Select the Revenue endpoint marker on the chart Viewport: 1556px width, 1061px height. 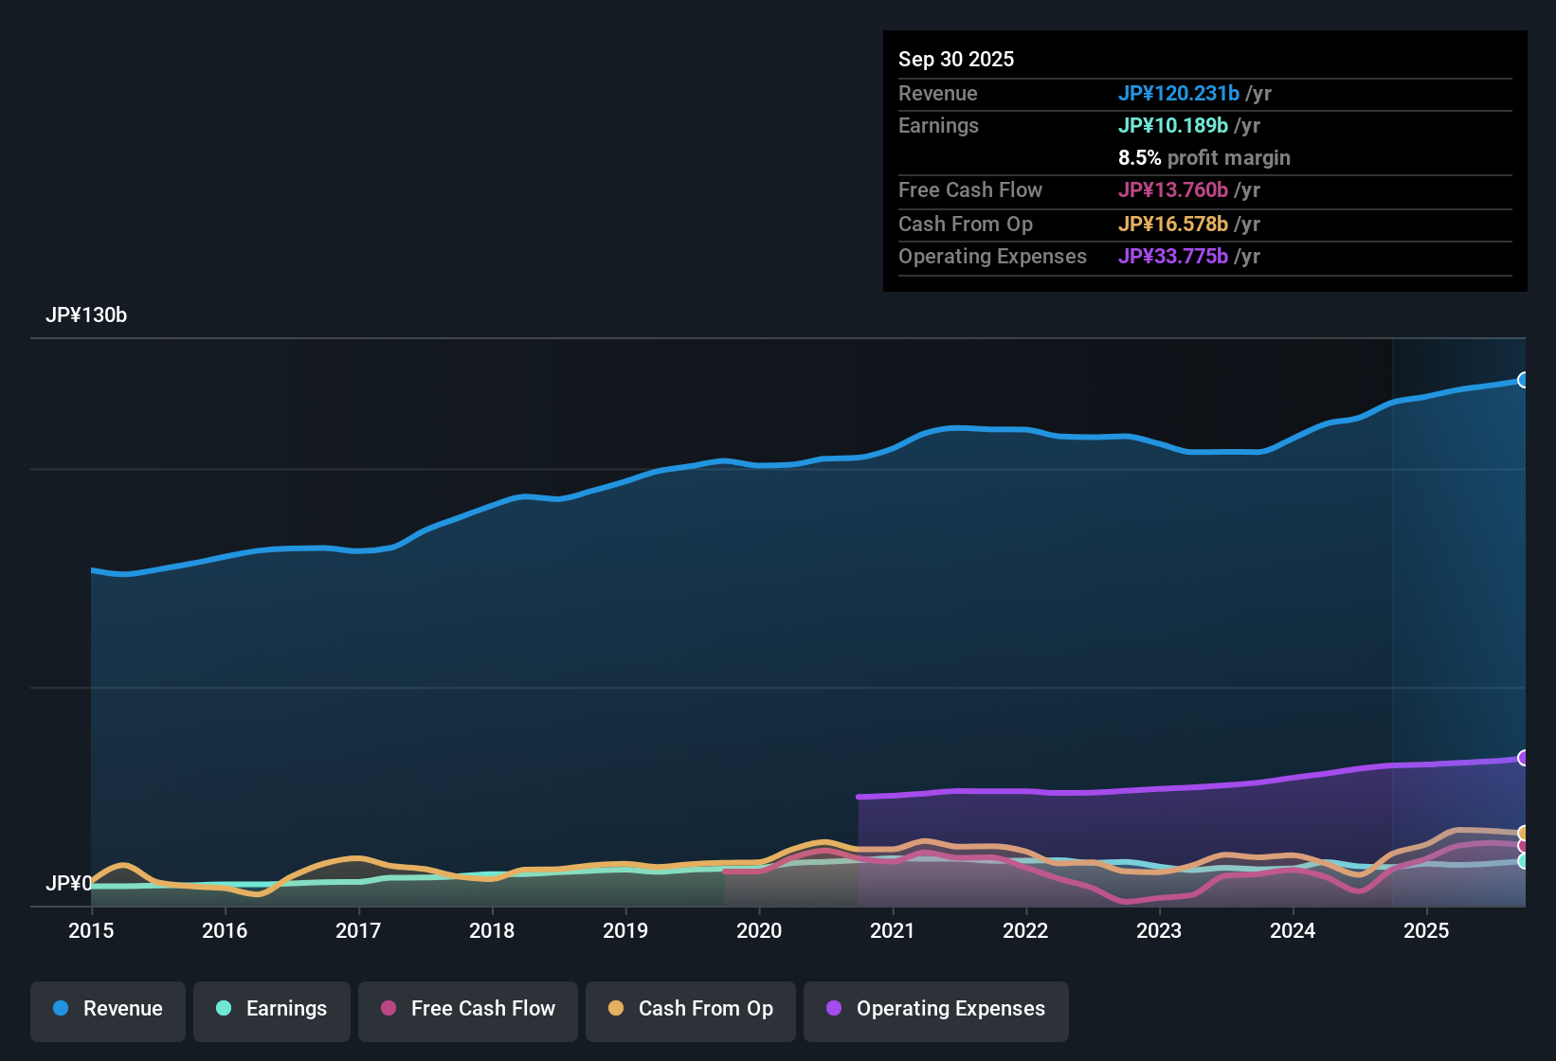(x=1524, y=380)
